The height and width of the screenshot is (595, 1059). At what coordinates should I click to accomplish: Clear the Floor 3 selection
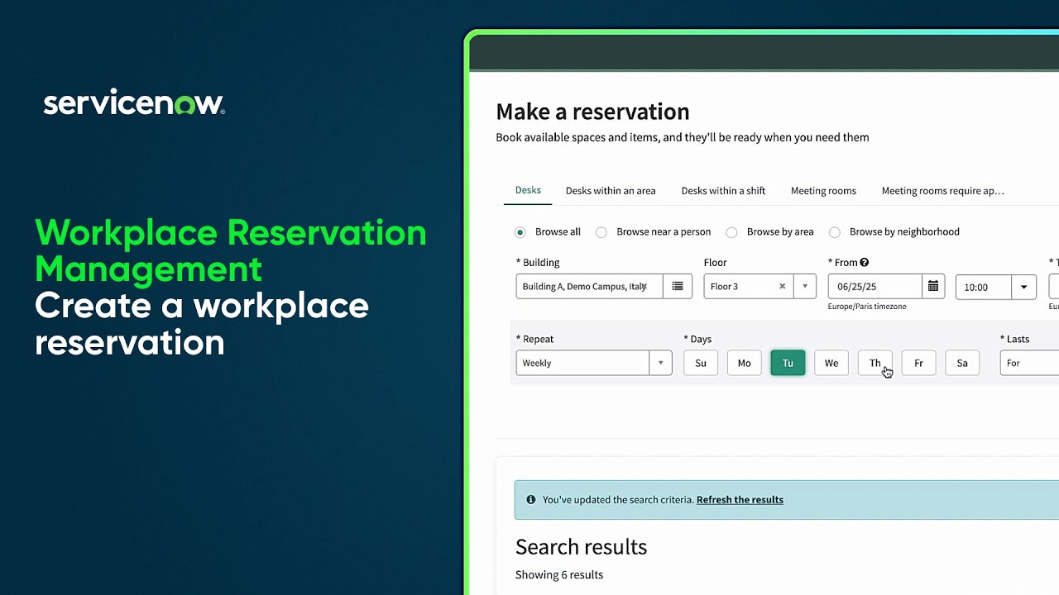point(783,287)
